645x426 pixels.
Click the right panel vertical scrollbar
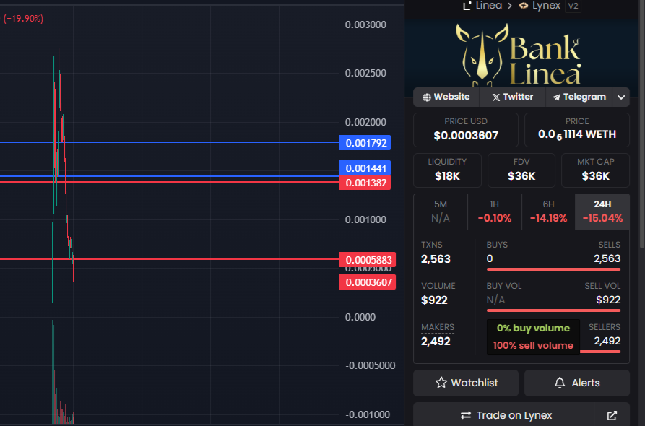[x=642, y=123]
